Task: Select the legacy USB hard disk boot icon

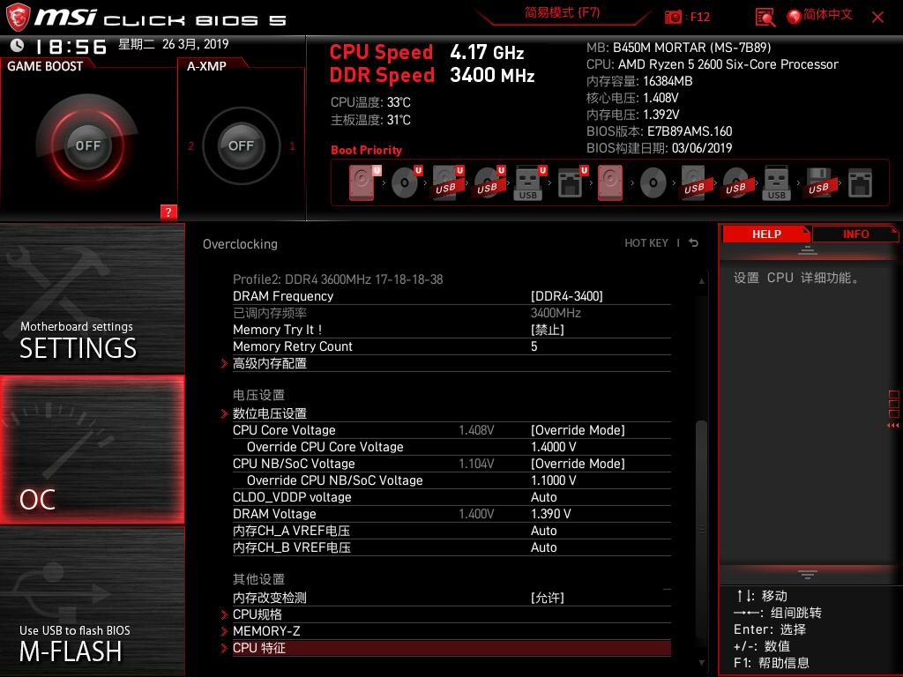Action: [695, 183]
